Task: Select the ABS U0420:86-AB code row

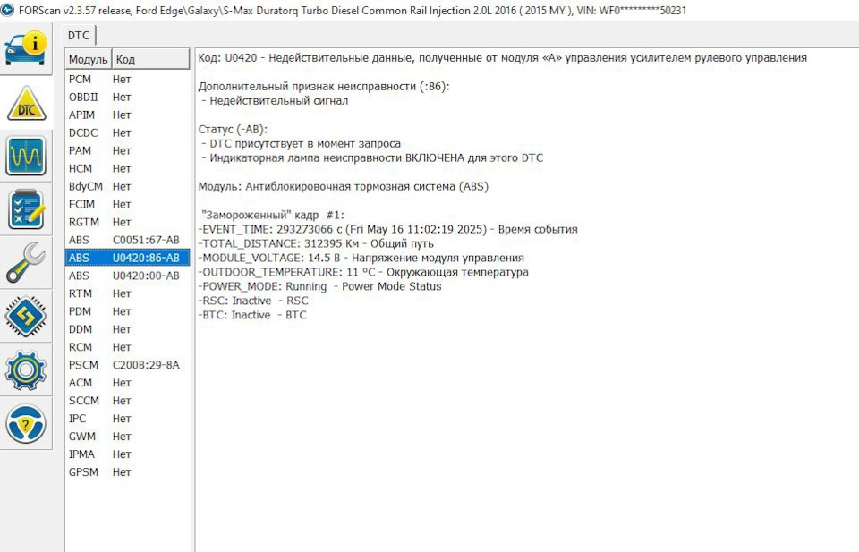Action: (x=128, y=258)
